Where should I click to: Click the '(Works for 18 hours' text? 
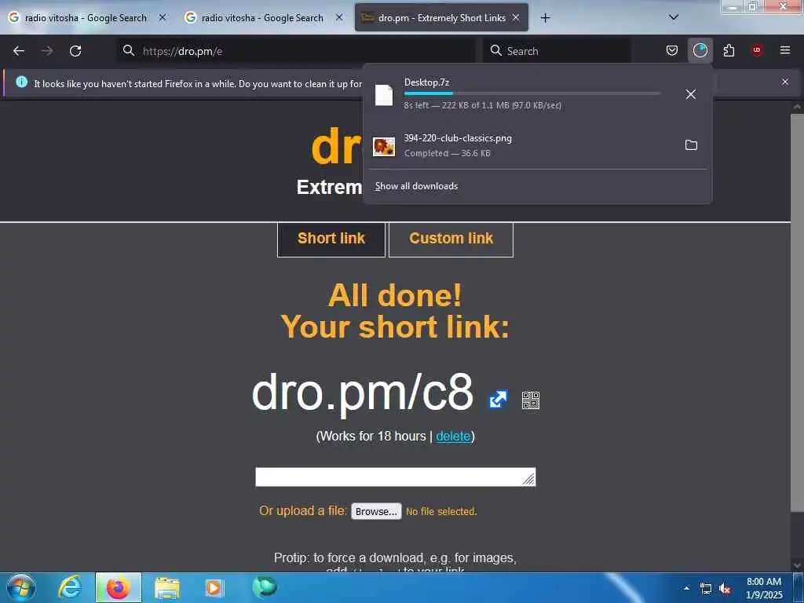pyautogui.click(x=371, y=436)
